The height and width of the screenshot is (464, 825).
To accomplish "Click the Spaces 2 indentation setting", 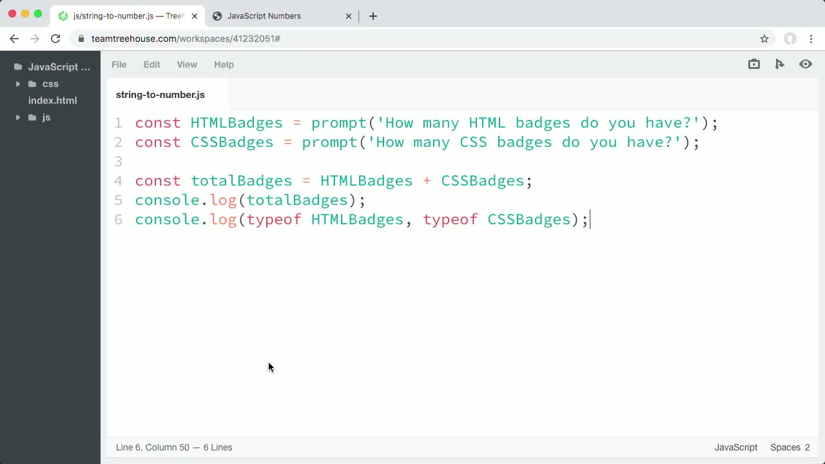I will 790,447.
